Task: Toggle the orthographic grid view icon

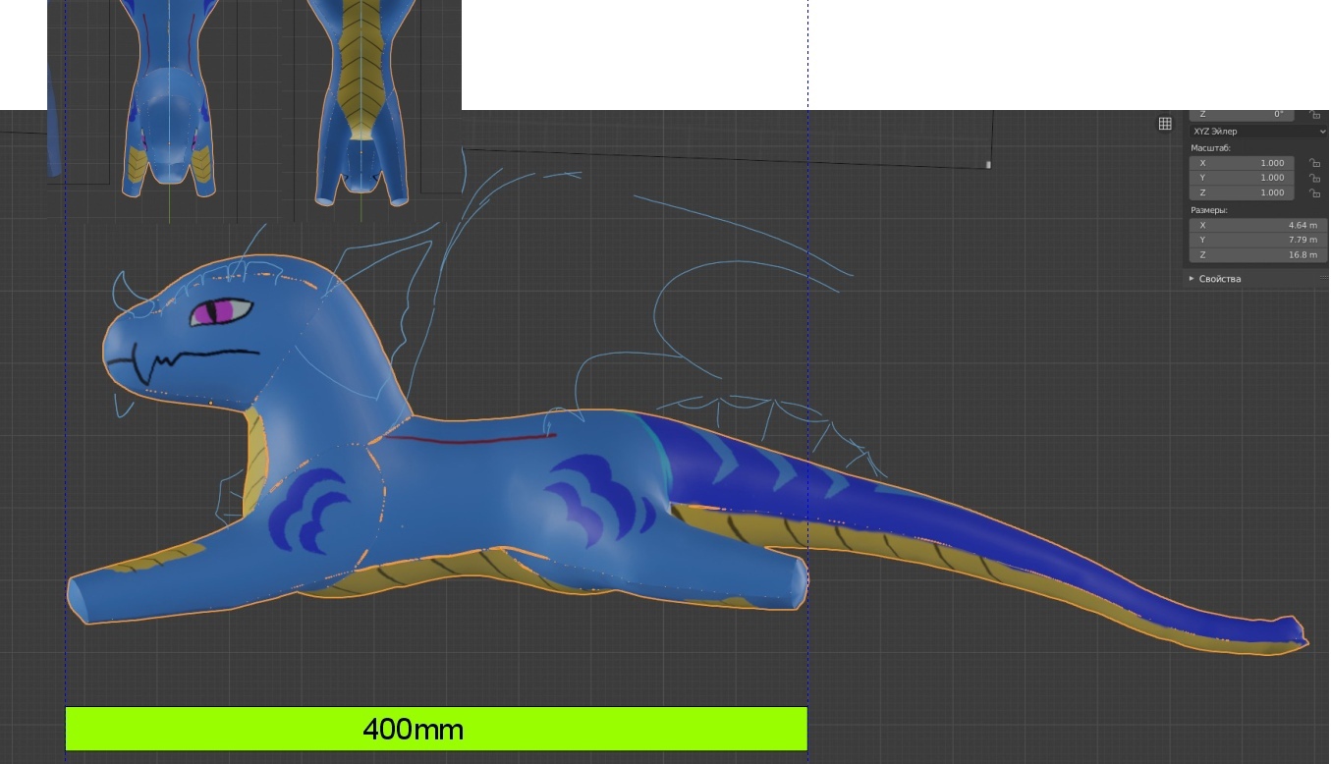Action: [1165, 124]
